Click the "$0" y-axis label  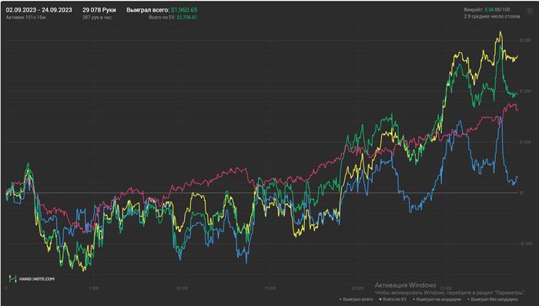point(521,193)
